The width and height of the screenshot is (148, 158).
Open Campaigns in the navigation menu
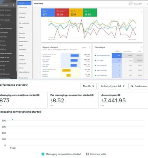pyautogui.click(x=22, y=13)
